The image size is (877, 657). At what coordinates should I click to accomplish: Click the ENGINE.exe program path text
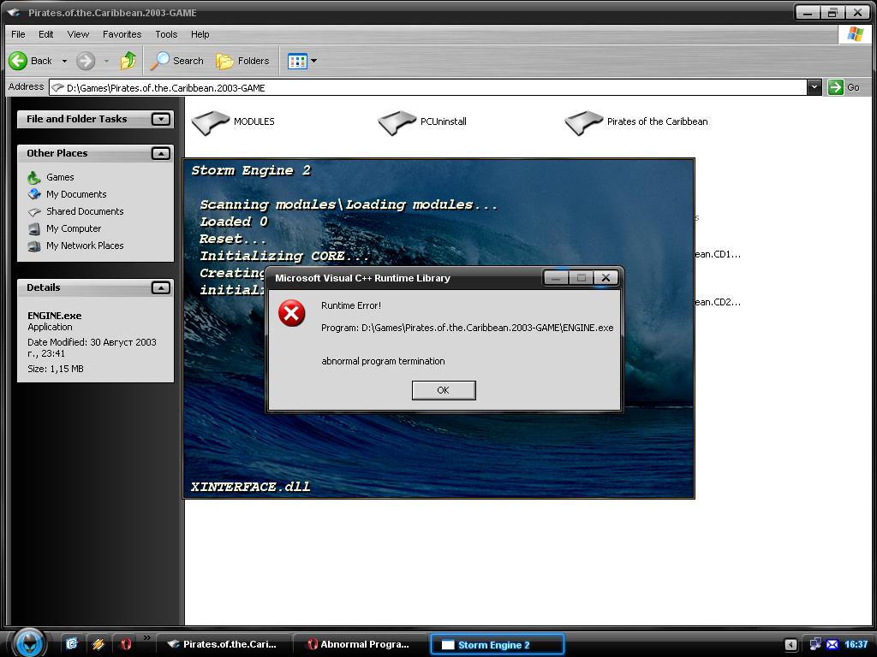(467, 328)
